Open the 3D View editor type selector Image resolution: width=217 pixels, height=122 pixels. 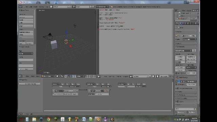tap(20, 76)
